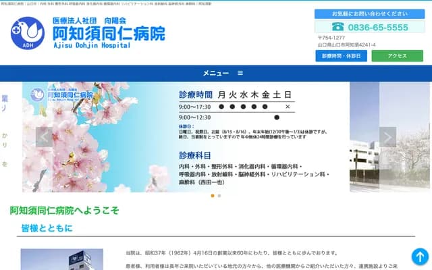
Task: Open the hamburger icon next to メニュー
Action: click(240, 73)
